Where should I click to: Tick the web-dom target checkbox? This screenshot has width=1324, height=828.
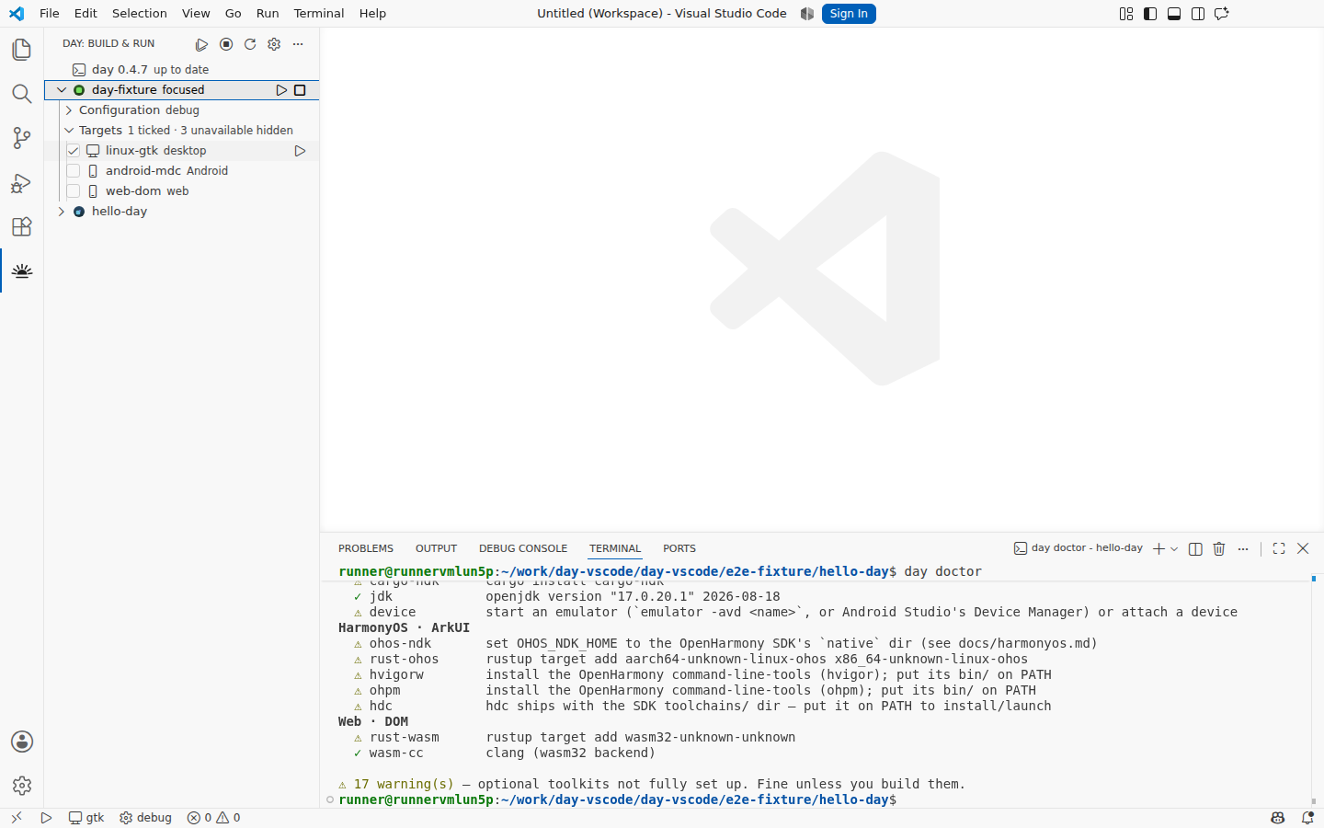click(74, 191)
